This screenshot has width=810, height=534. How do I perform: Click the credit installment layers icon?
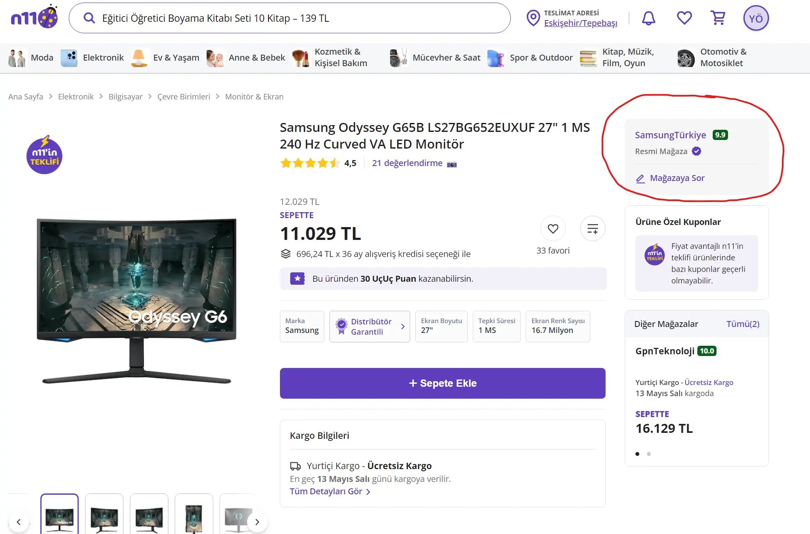pos(286,254)
